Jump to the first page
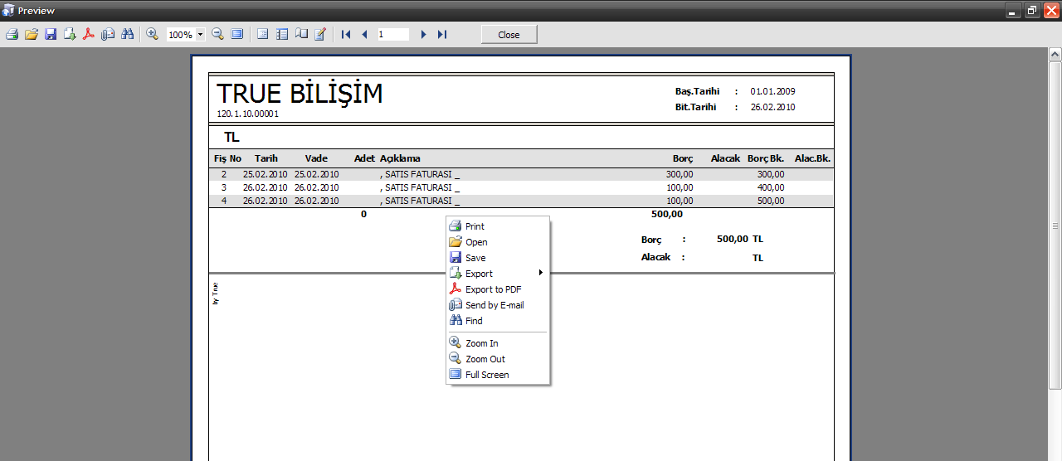The image size is (1062, 461). coord(346,35)
